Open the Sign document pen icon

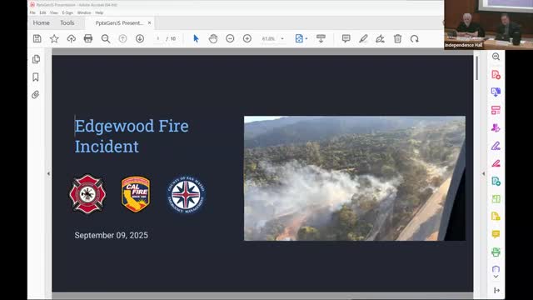point(380,39)
